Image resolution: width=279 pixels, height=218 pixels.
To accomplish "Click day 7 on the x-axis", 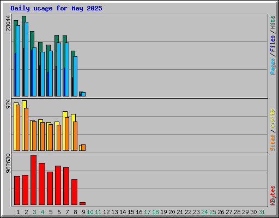I will 67,212.
